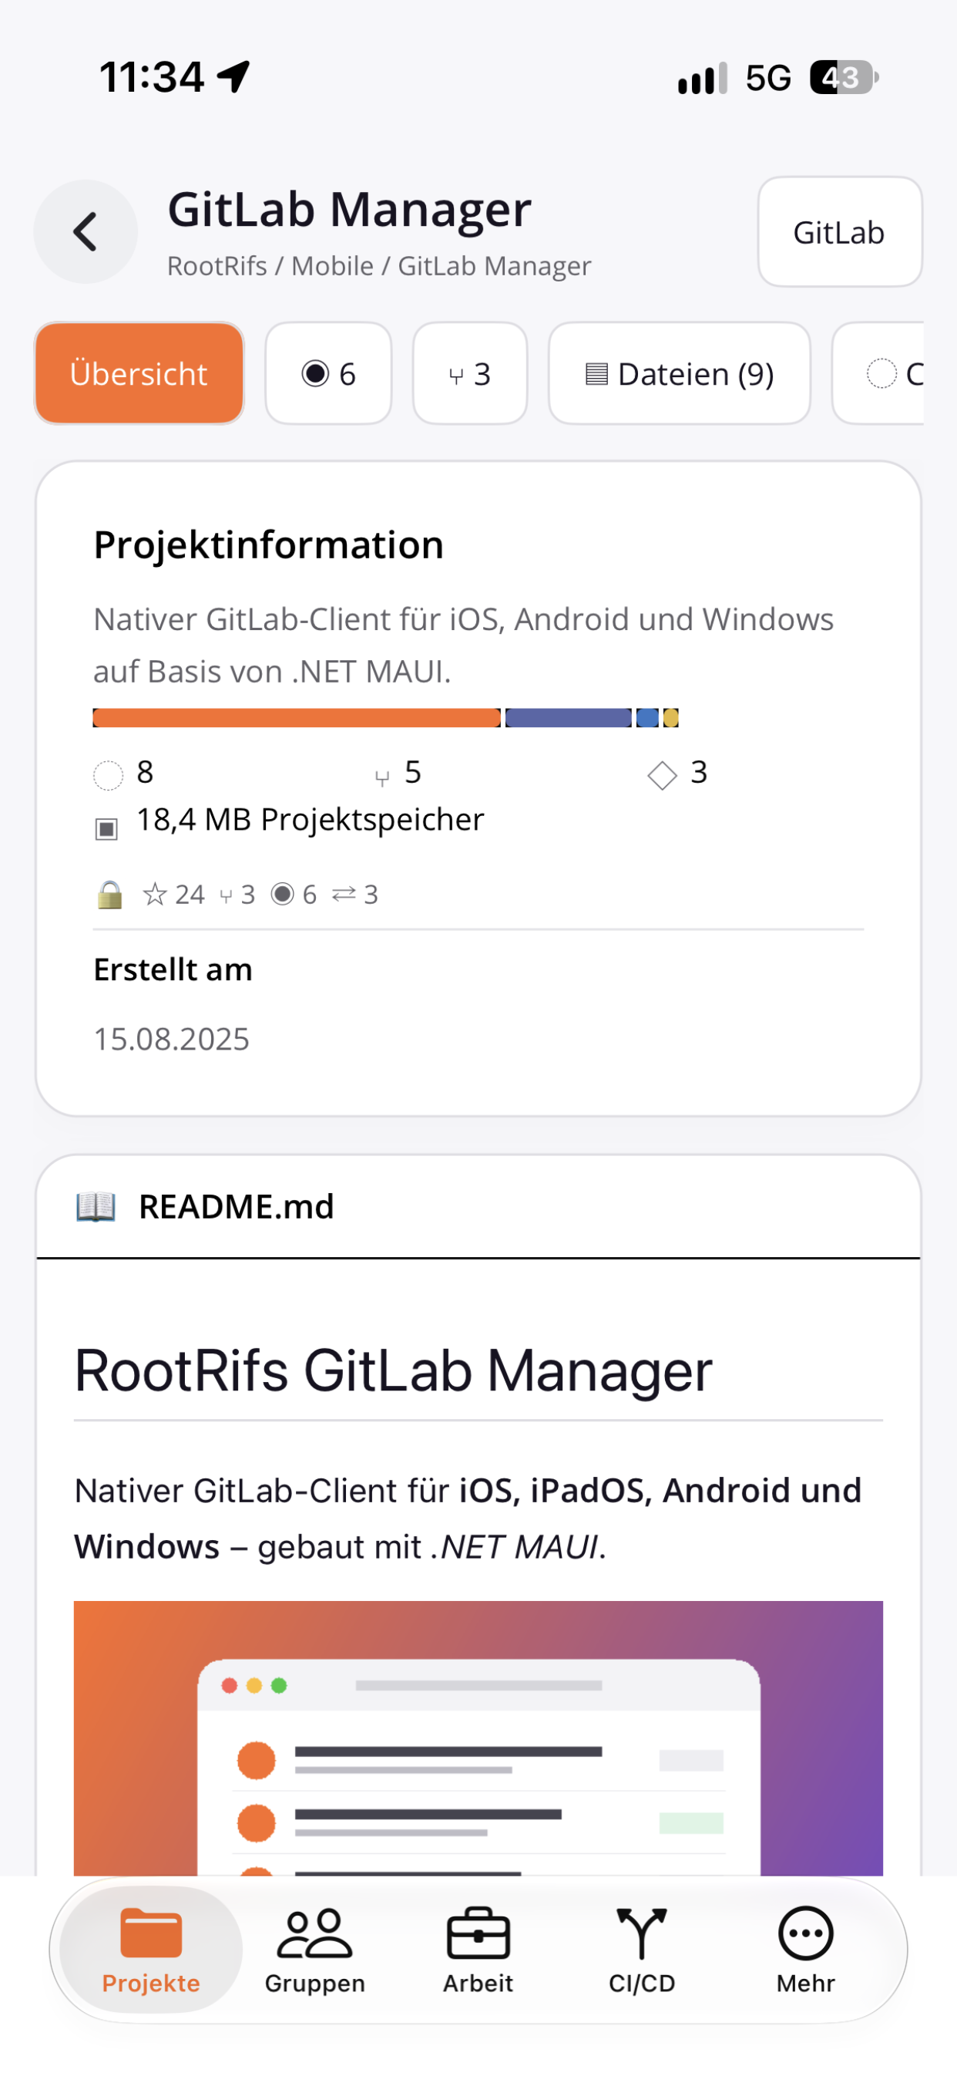
Task: Open the project in GitLab
Action: coord(839,232)
